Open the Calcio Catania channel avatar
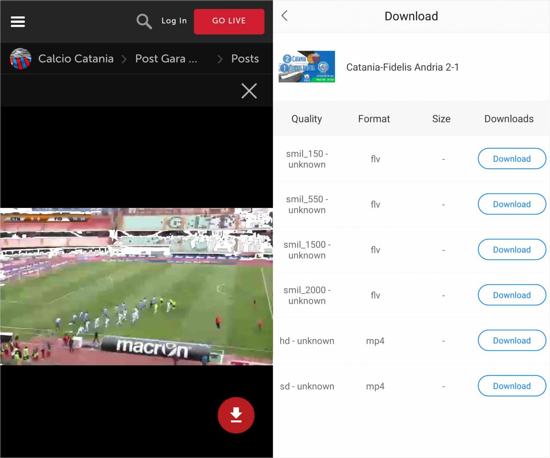 point(21,58)
